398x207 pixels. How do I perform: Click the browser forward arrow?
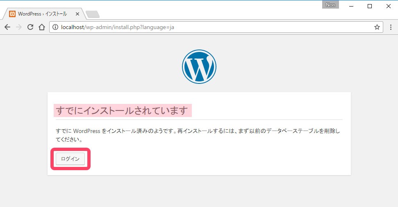click(19, 27)
